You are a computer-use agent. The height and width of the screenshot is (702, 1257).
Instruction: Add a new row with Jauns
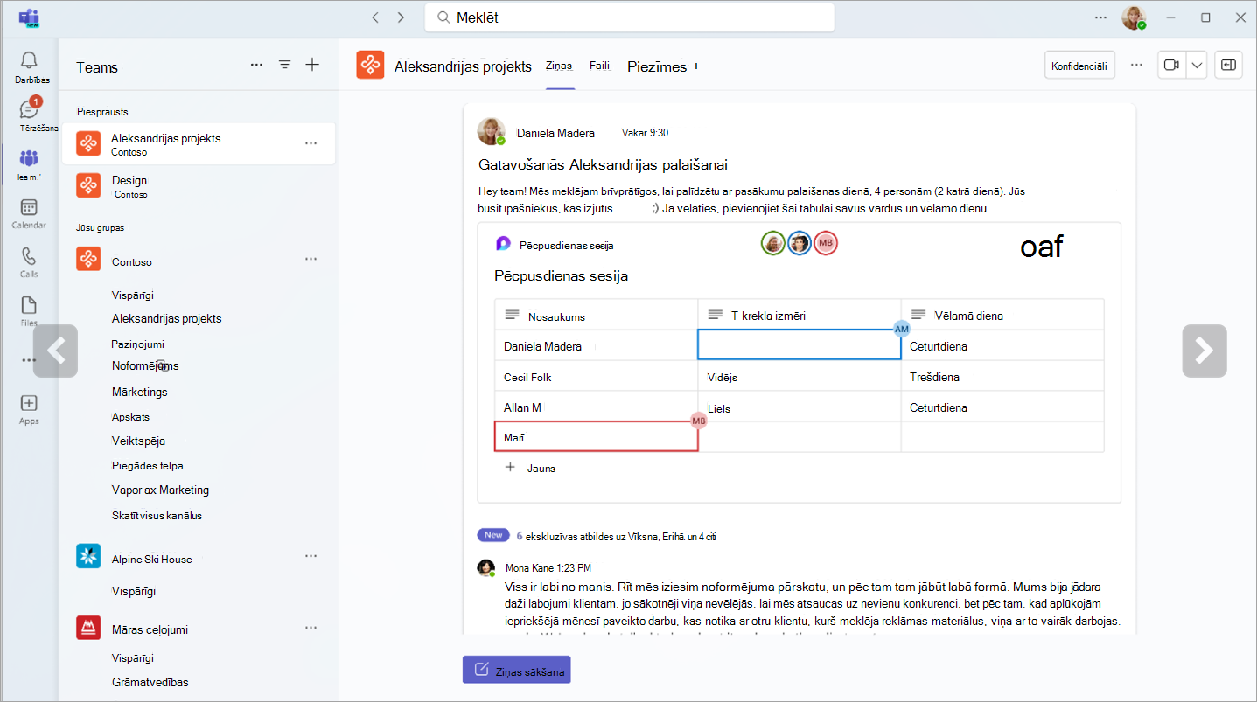tap(531, 468)
